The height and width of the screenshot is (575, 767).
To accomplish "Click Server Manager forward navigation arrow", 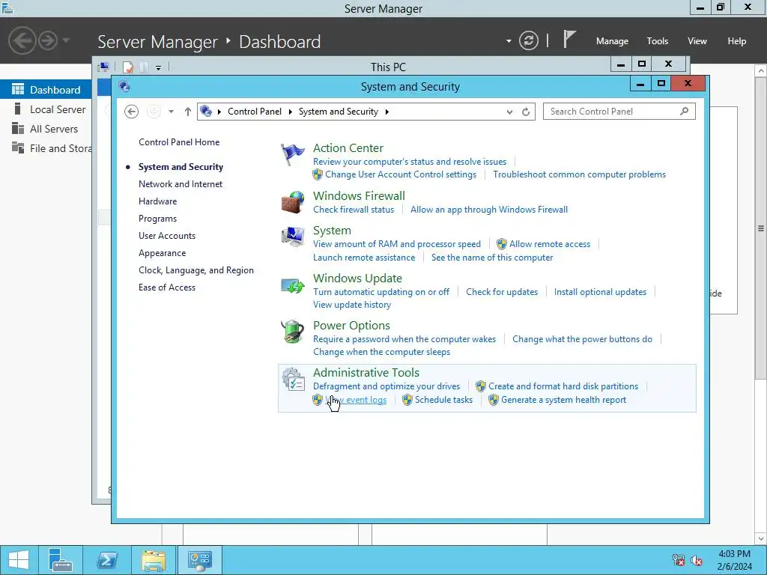I will click(x=48, y=40).
